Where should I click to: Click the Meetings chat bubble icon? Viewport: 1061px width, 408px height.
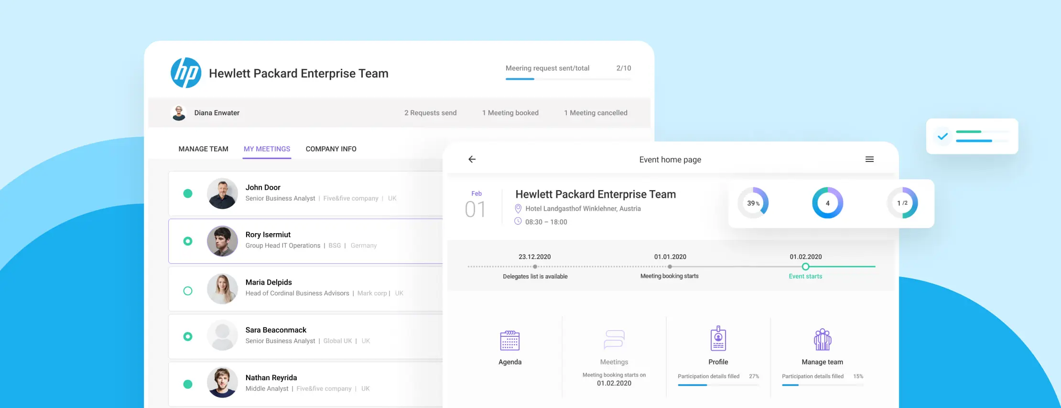click(614, 339)
